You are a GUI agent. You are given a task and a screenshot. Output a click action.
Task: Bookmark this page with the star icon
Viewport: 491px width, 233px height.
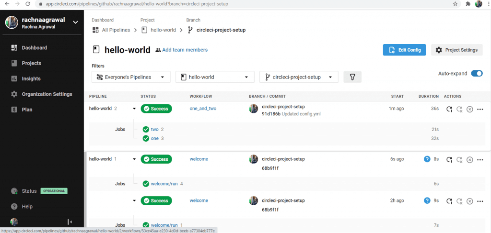(456, 4)
